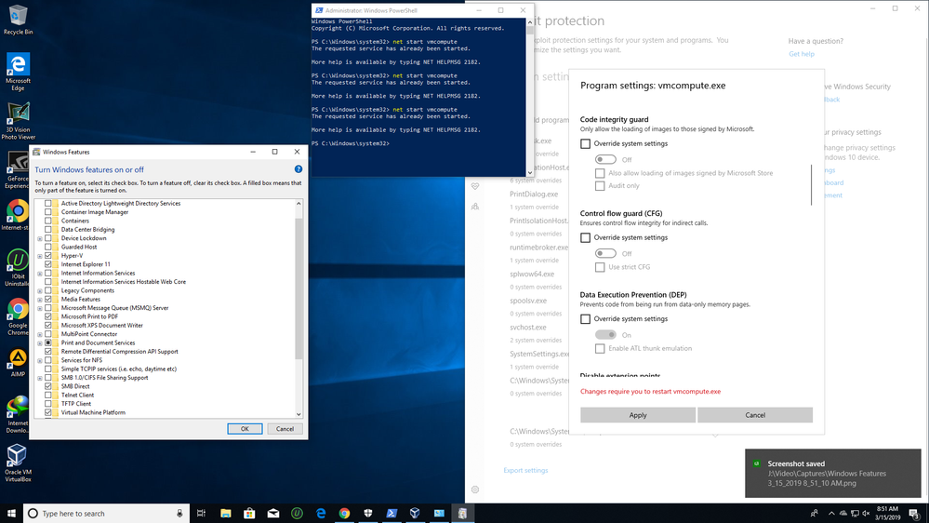Expand the Hyper-V feature node
The height and width of the screenshot is (523, 929).
click(40, 256)
